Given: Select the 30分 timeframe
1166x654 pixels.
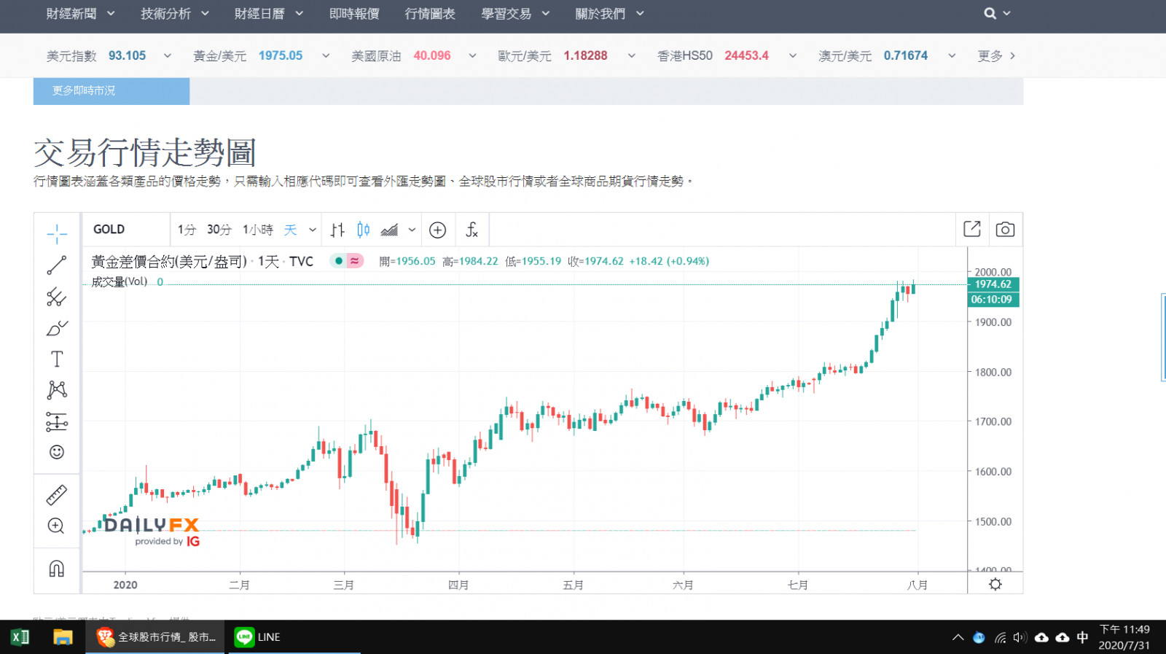Looking at the screenshot, I should 219,230.
